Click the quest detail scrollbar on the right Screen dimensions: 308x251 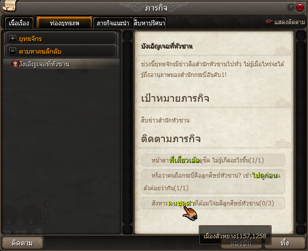[x=301, y=133]
